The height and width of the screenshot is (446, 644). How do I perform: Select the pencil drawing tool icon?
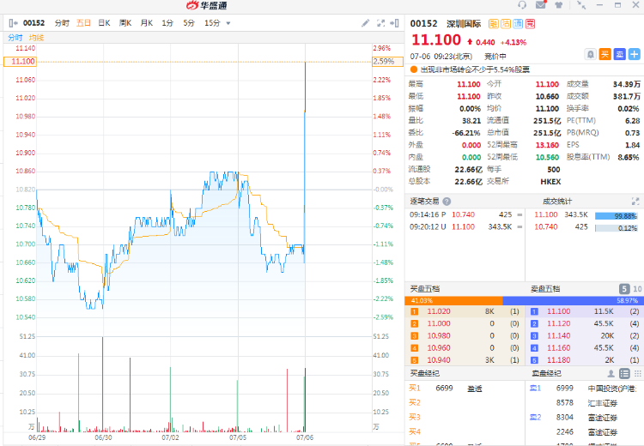tap(365, 23)
